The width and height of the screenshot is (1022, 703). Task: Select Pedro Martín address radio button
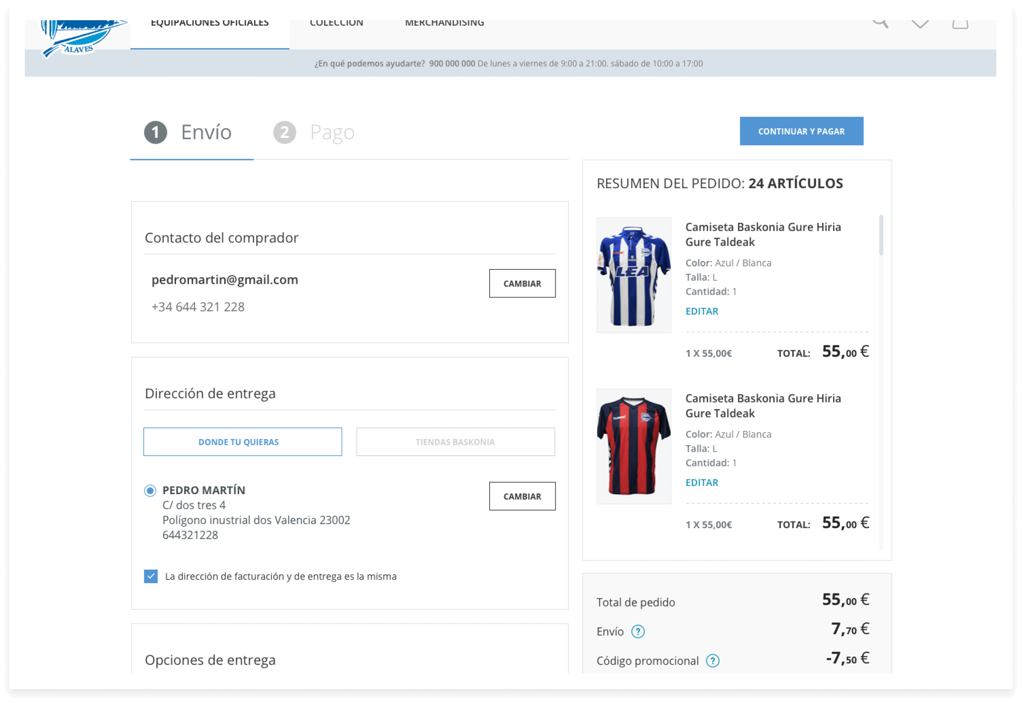click(x=150, y=490)
